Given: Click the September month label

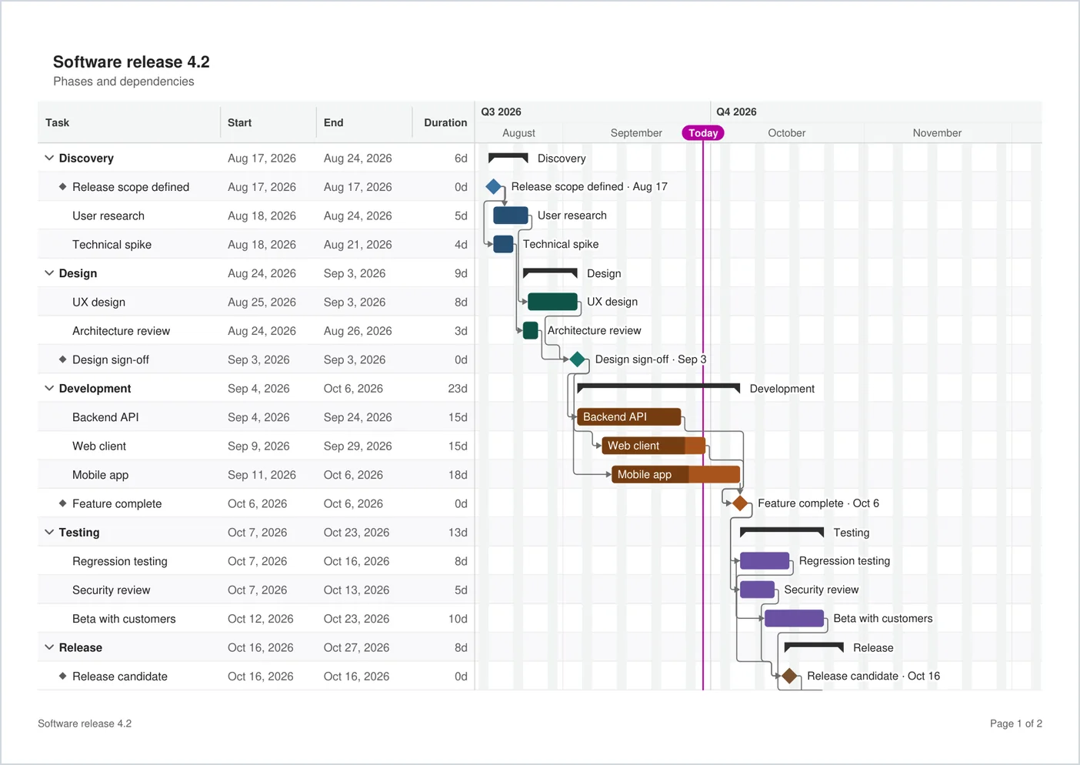Looking at the screenshot, I should [636, 133].
